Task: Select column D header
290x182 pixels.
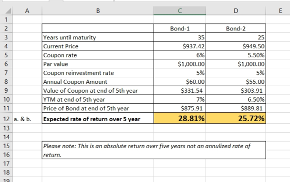Action: coord(235,10)
